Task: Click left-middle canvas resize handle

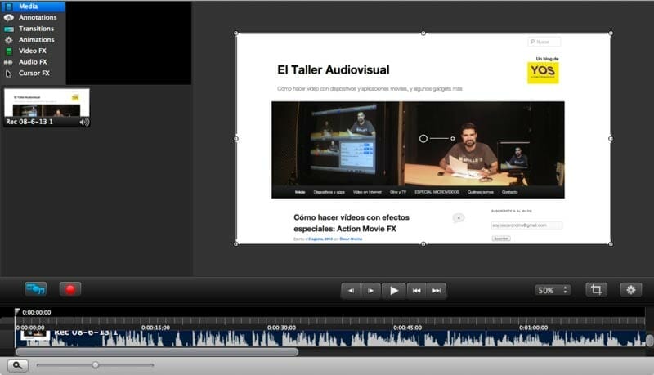Action: [236, 138]
